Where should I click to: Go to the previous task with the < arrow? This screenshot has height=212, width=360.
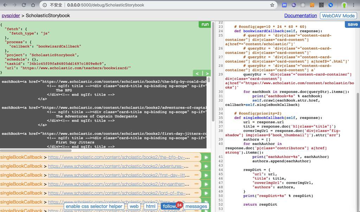click(197, 73)
